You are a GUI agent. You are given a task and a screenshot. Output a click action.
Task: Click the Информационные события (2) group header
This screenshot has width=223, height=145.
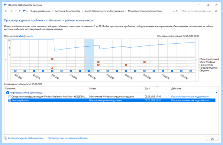pyautogui.click(x=26, y=93)
